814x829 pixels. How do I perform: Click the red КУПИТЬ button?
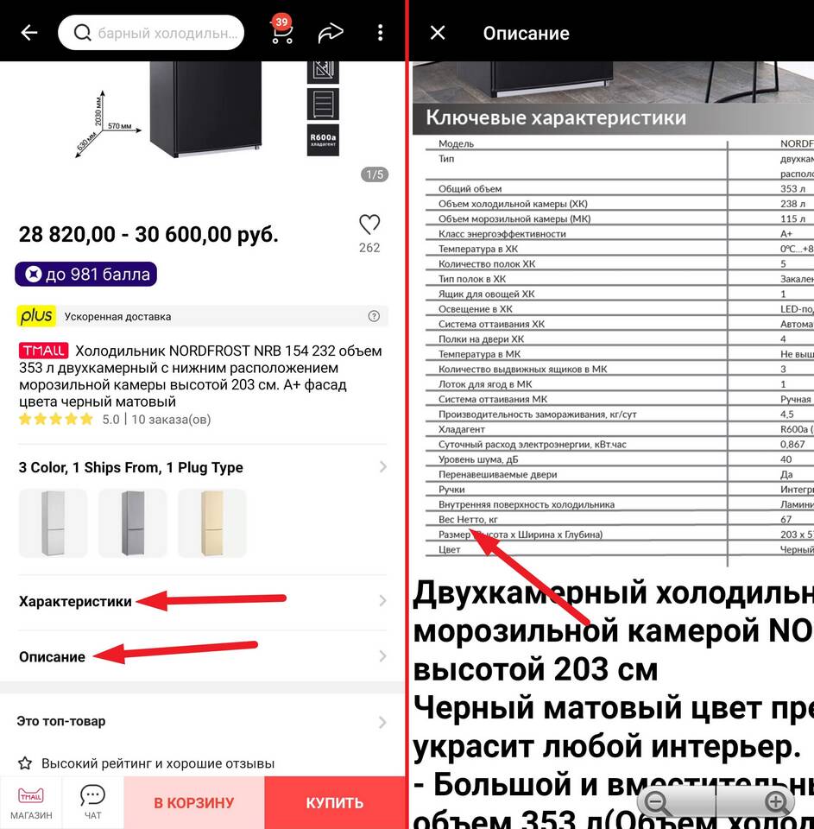pos(335,802)
